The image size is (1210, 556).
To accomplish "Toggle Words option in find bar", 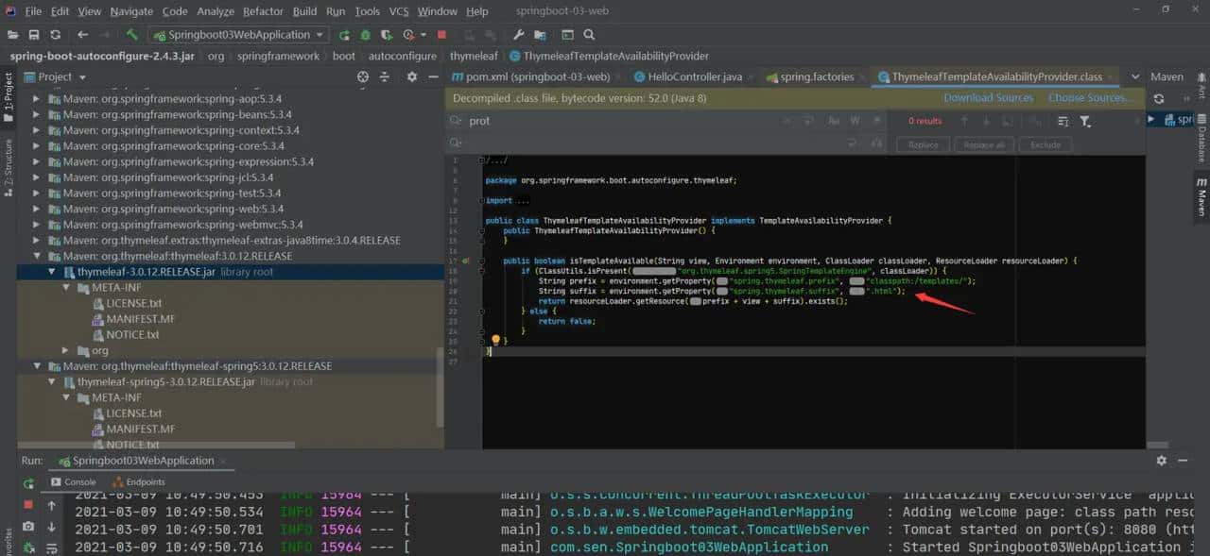I will pos(855,121).
